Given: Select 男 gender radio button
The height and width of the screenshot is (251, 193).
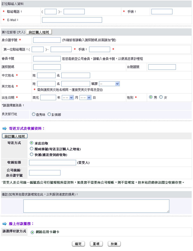Looking at the screenshot, I should coord(151,97).
